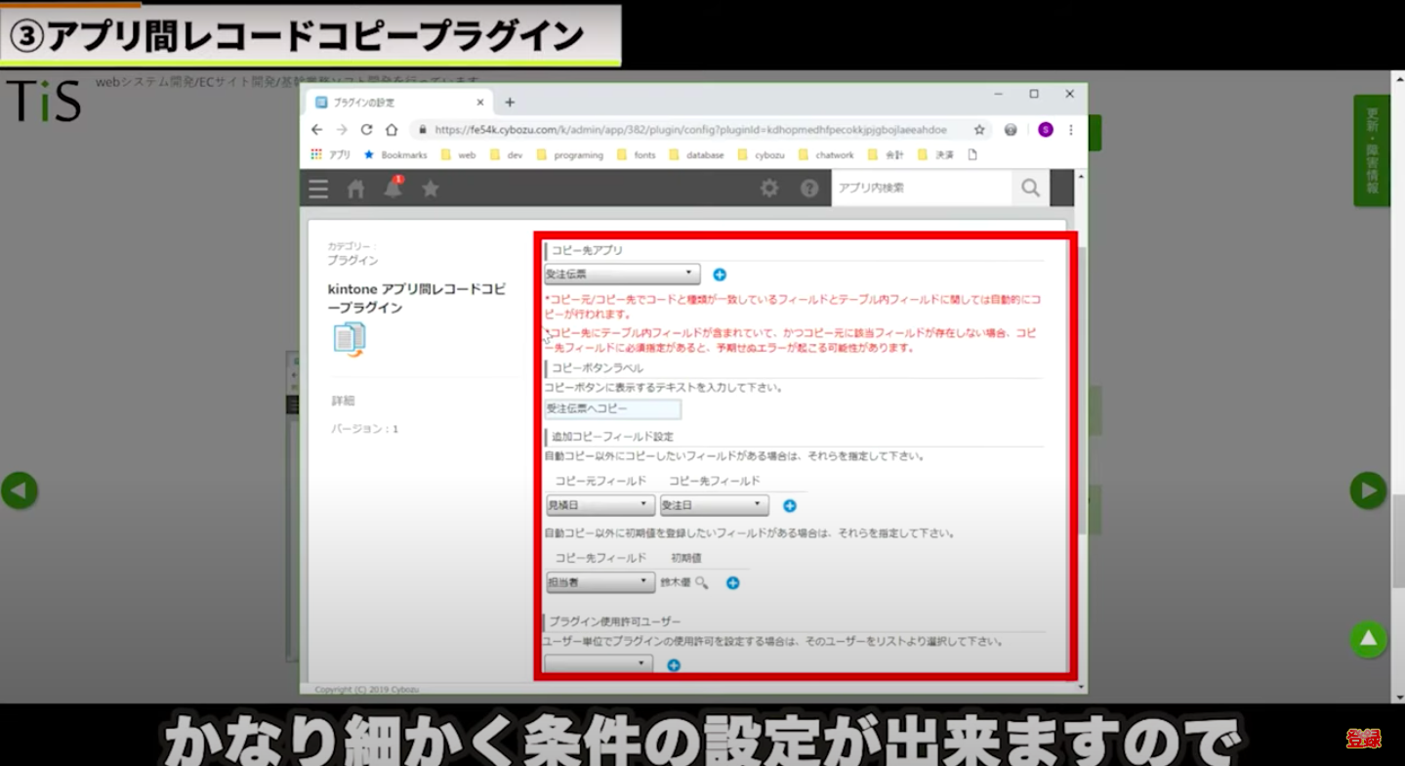Add another copy destination app with plus icon
Screen dimensions: 1405x766
coord(720,276)
